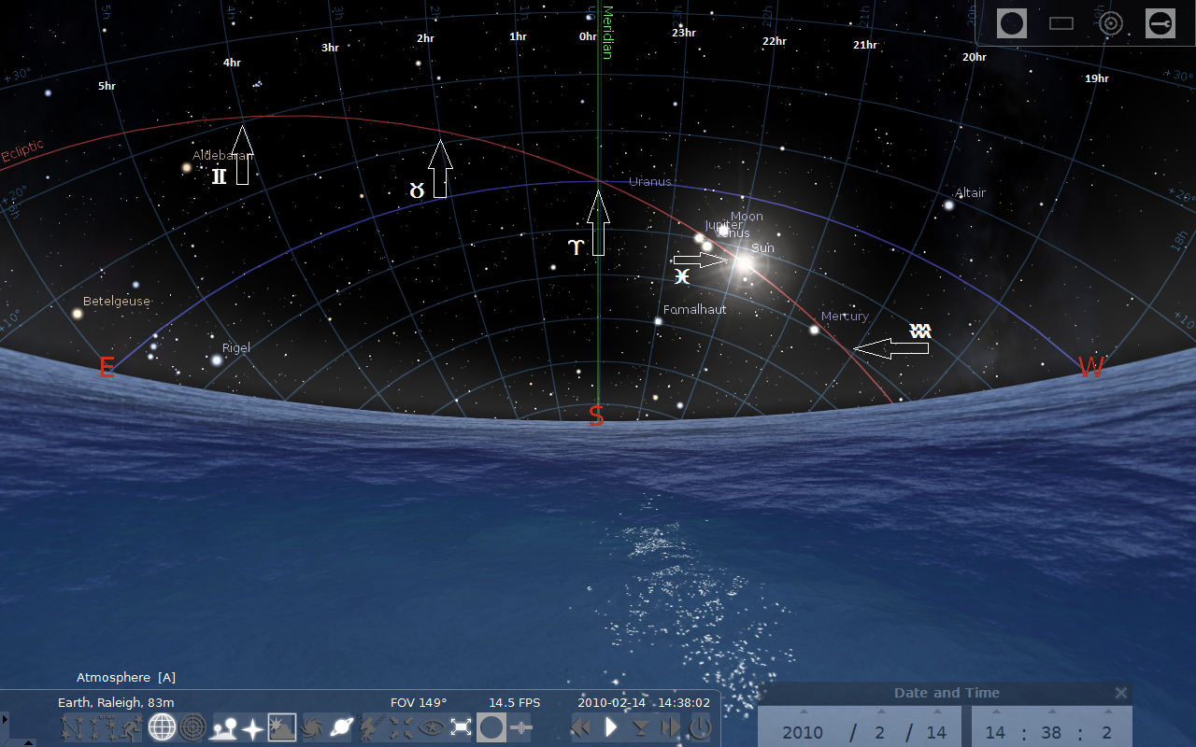Open the Oculars plugin settings wrench
The image size is (1196, 747).
coord(1160,22)
